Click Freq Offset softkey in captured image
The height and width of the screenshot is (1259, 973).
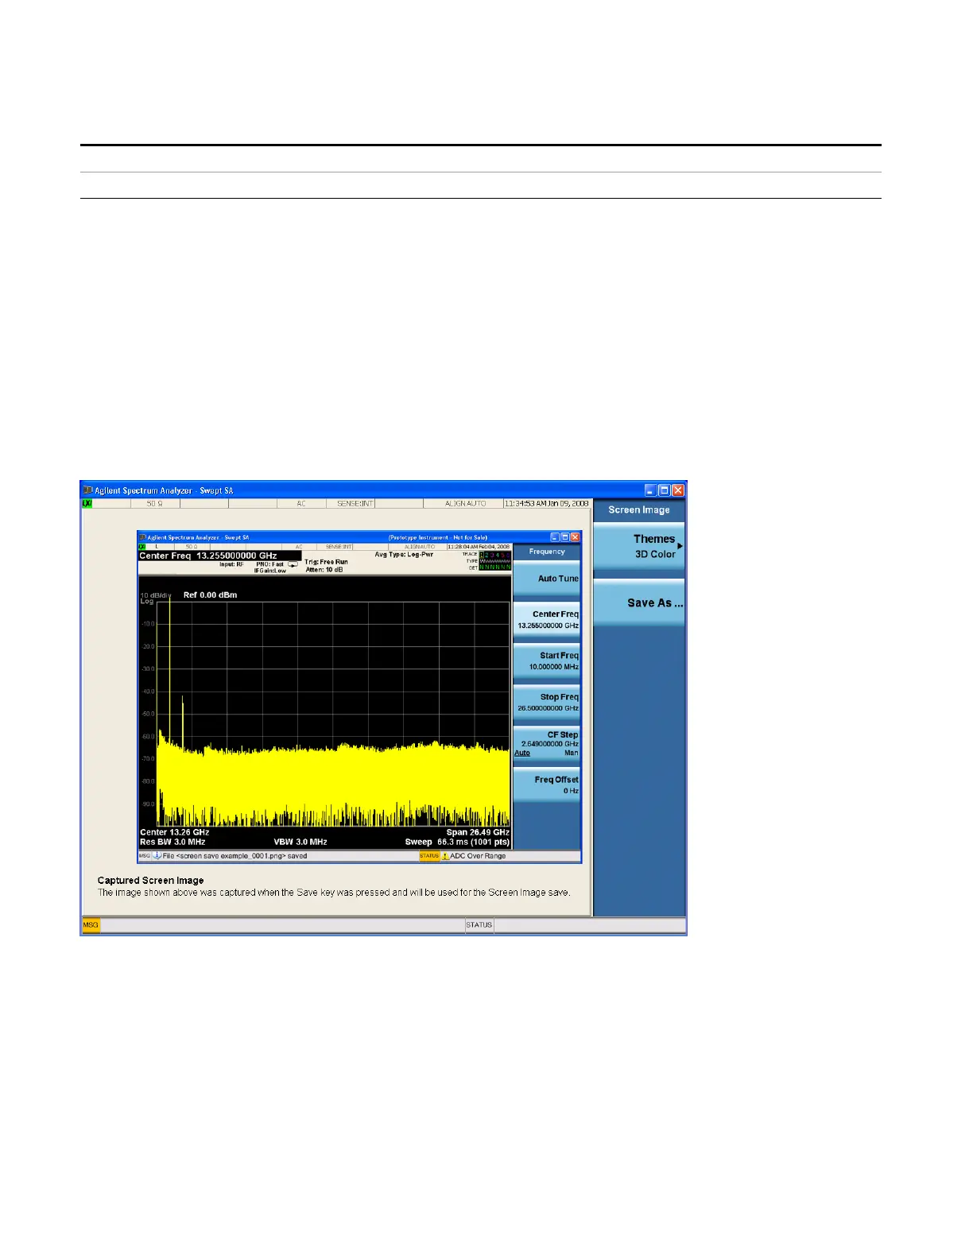[547, 784]
